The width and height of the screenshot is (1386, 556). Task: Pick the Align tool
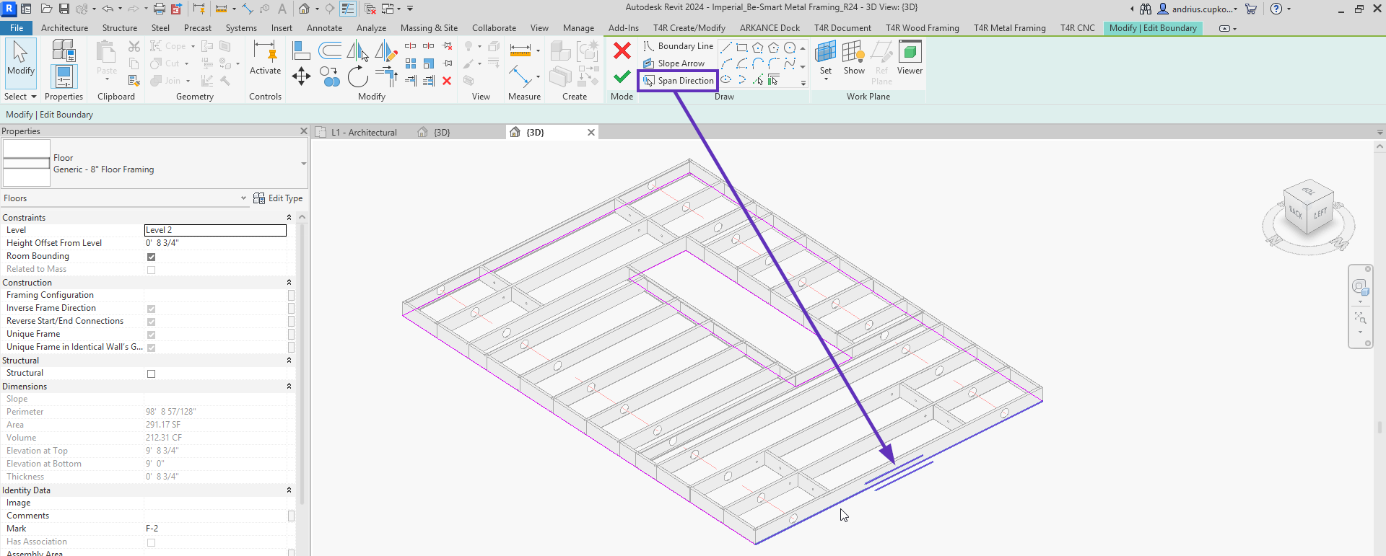pos(301,50)
